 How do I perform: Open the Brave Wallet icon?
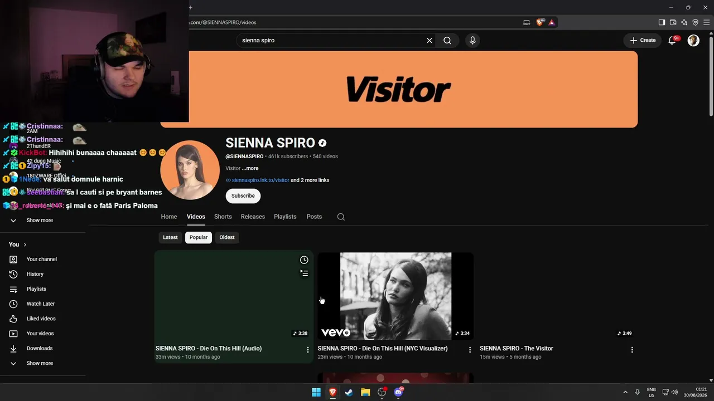[x=673, y=22]
